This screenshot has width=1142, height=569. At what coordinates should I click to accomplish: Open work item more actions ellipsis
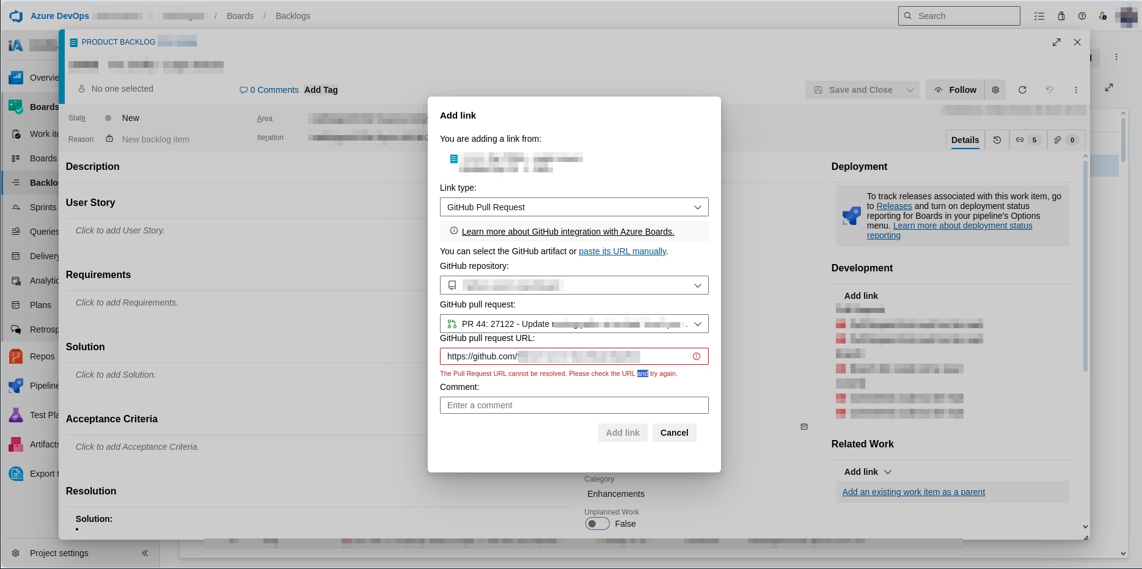click(x=1076, y=90)
